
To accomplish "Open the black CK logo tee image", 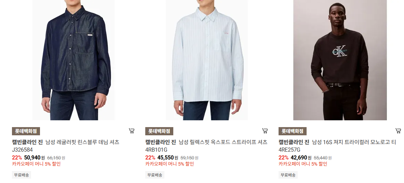I will (340, 60).
